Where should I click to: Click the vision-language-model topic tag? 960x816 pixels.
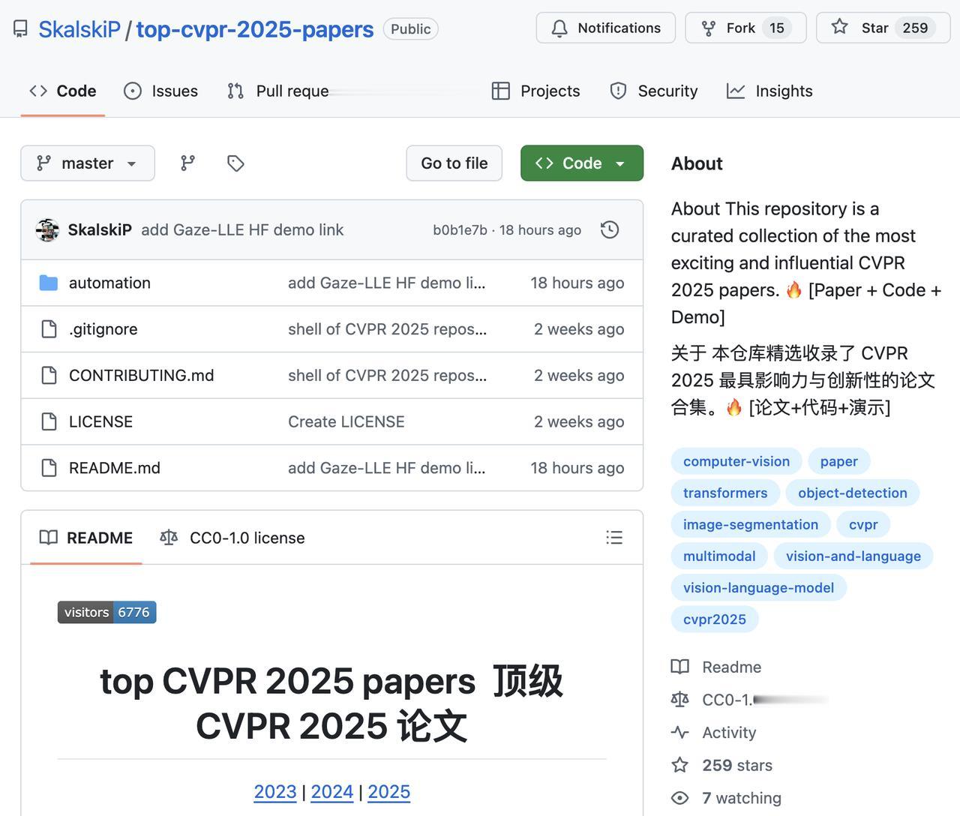(x=758, y=587)
